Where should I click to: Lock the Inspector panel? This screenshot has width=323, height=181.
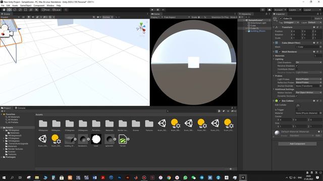[317, 14]
